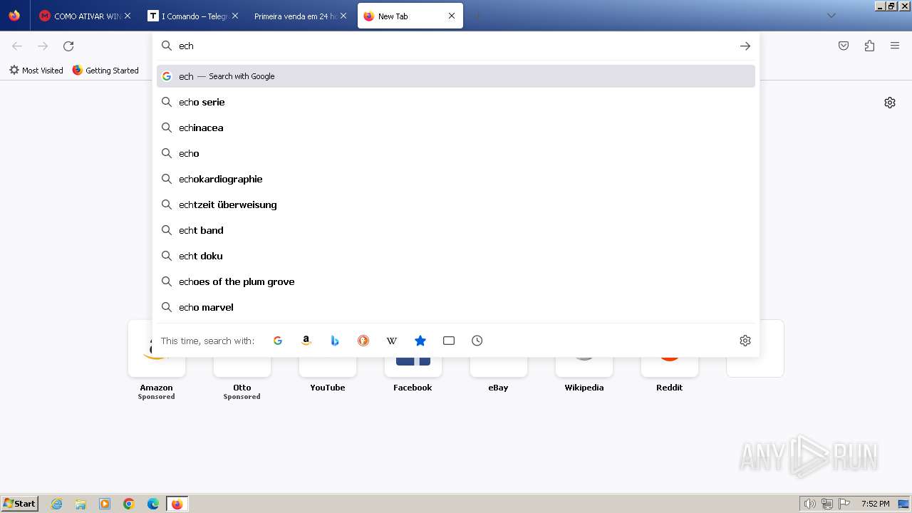Open the Firefox application menu

click(895, 46)
